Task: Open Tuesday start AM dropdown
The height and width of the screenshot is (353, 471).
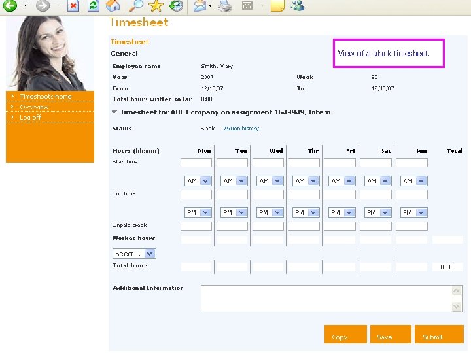Action: point(234,181)
